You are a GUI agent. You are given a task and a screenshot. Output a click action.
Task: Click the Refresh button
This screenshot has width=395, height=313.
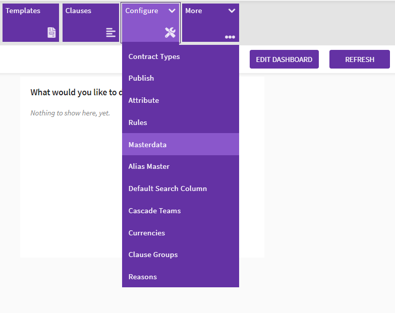359,59
